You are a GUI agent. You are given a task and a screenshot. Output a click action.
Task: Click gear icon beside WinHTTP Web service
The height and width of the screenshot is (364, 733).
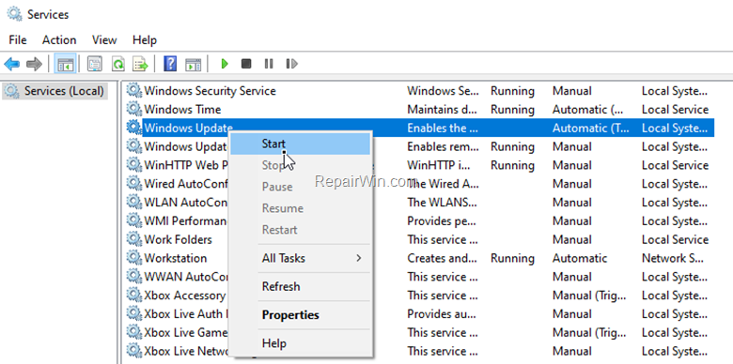tap(134, 165)
